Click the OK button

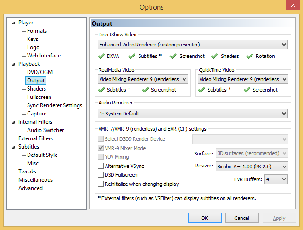205,218
